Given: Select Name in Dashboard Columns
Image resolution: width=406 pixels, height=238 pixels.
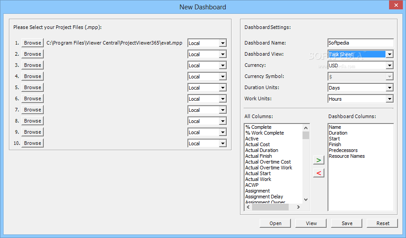Looking at the screenshot, I should click(335, 127).
